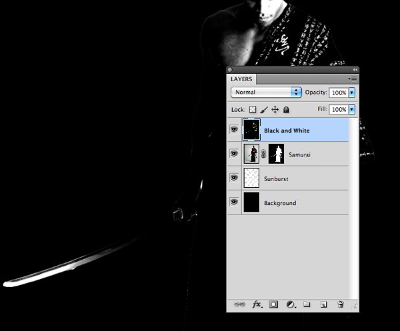Select the layer named Samurai
Image resolution: width=400 pixels, height=331 pixels.
pos(299,155)
